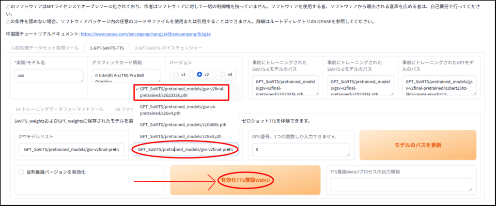
Task: Enable the 並列推論バージョンを有効化 checkbox
Action: [21, 173]
